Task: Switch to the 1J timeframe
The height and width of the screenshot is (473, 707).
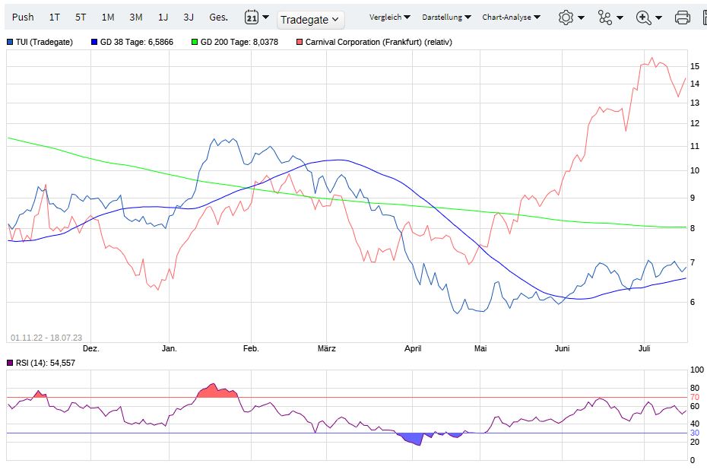Action: pyautogui.click(x=163, y=17)
